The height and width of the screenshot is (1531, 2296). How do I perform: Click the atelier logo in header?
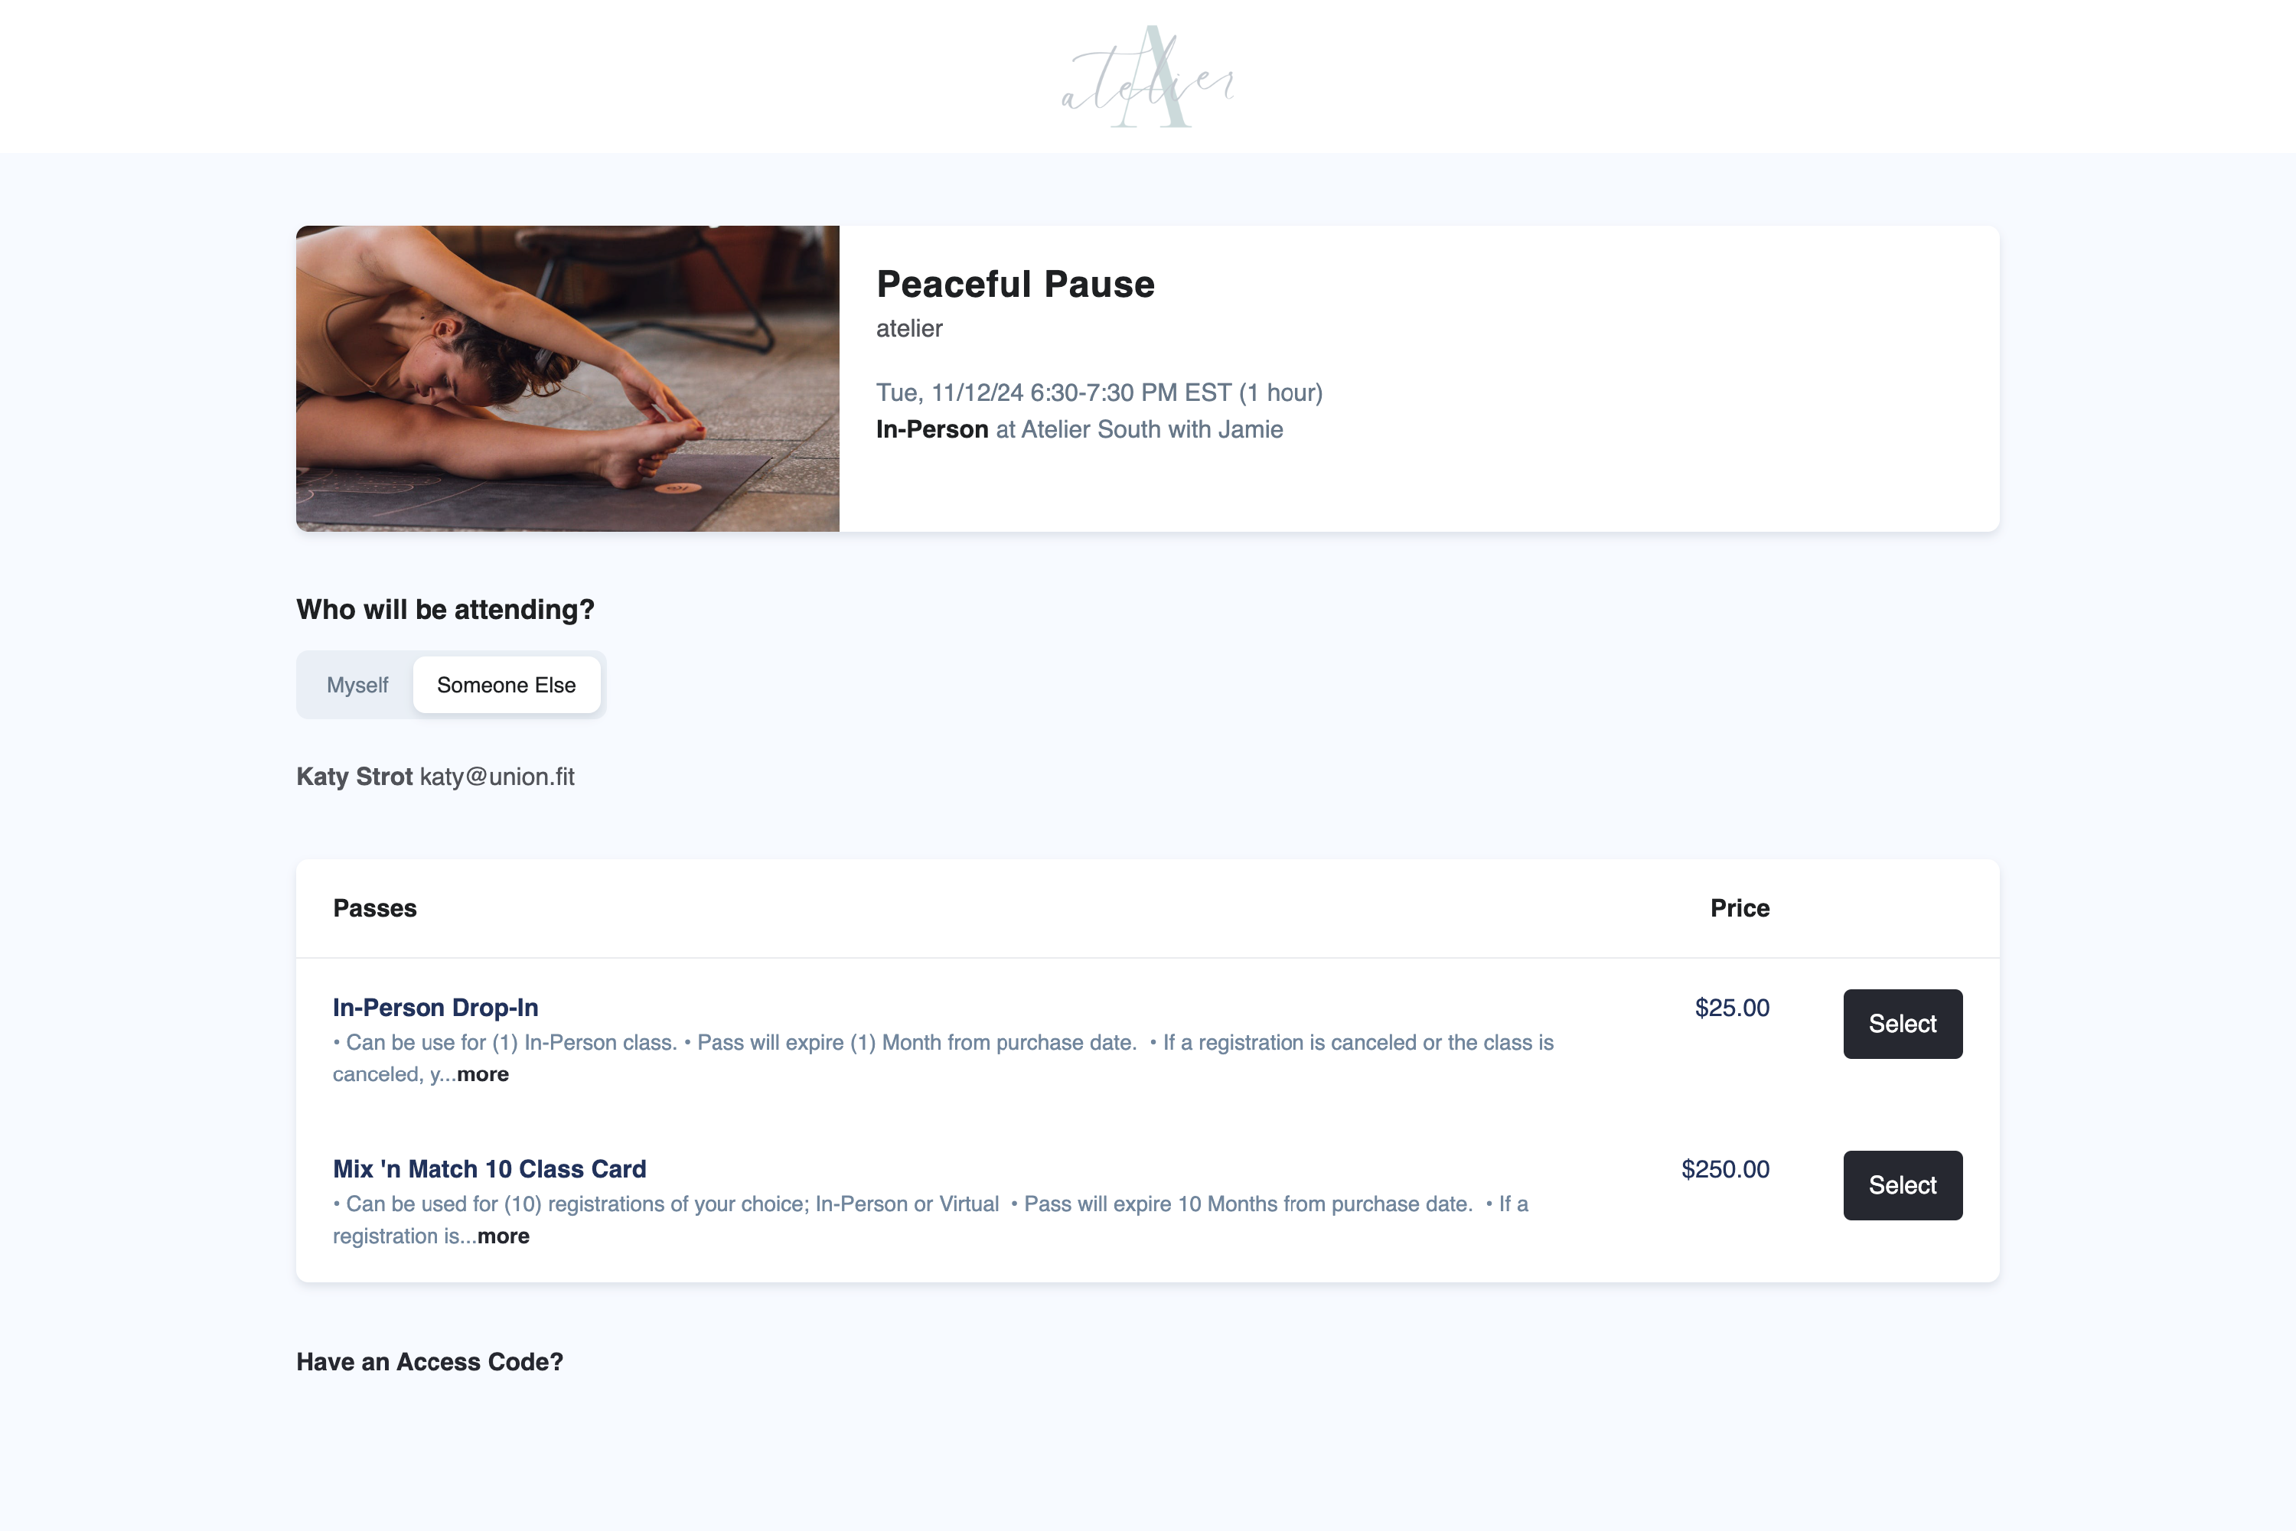(1149, 77)
